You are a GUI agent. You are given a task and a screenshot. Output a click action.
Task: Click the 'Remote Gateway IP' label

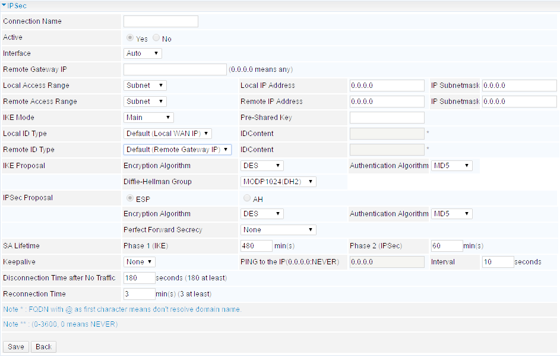point(34,69)
